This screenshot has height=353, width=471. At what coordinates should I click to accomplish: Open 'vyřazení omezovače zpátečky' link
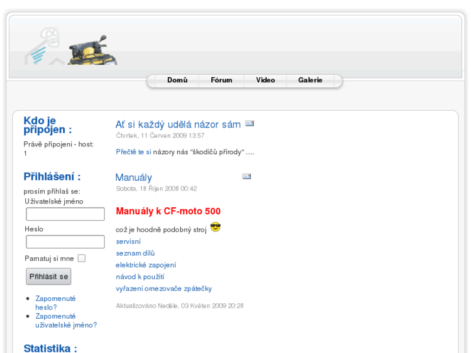(164, 288)
